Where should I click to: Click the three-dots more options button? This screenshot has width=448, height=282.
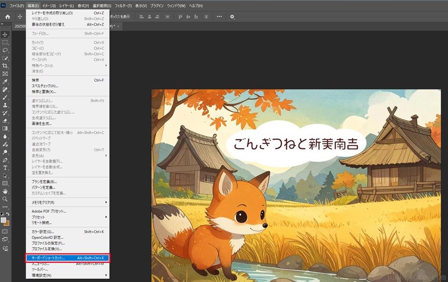(x=219, y=17)
